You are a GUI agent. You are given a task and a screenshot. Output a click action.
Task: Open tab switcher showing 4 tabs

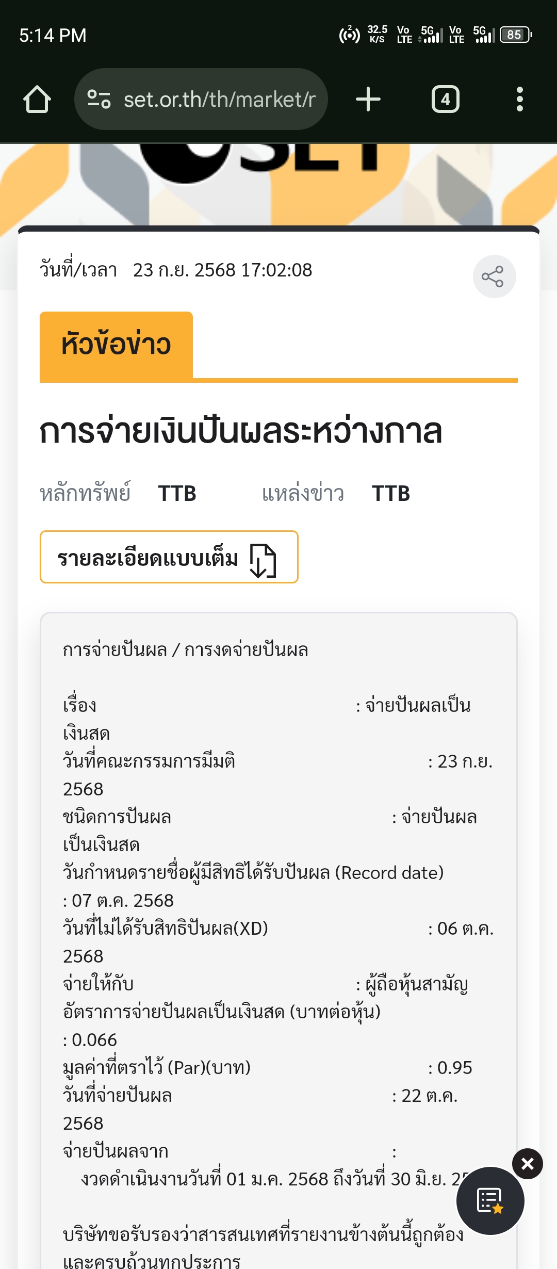(x=445, y=99)
